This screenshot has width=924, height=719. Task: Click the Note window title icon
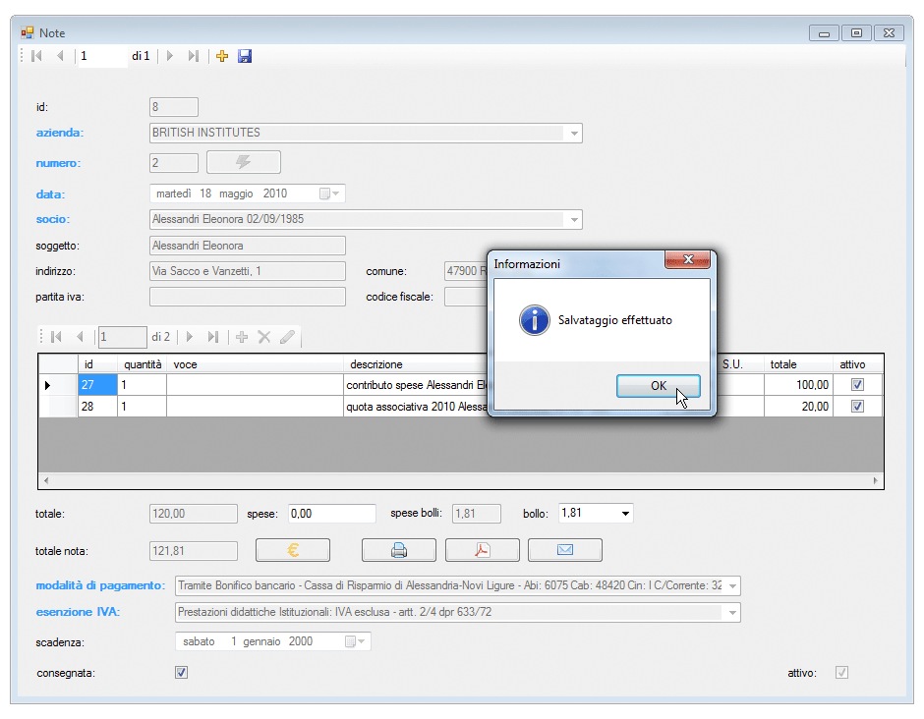tap(28, 33)
